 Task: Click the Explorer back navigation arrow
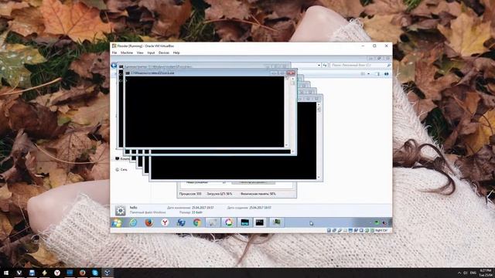coord(114,66)
